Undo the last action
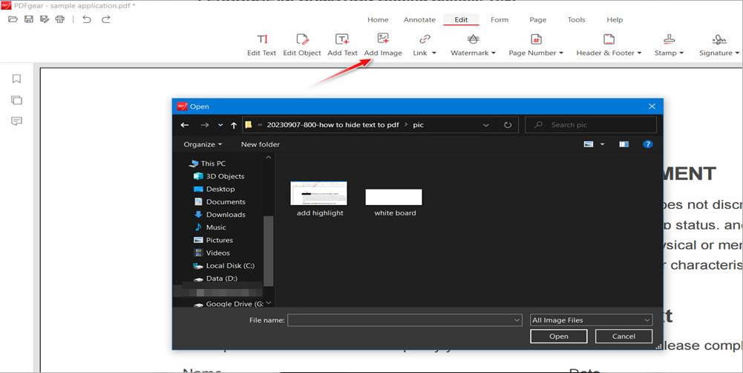 click(x=87, y=19)
